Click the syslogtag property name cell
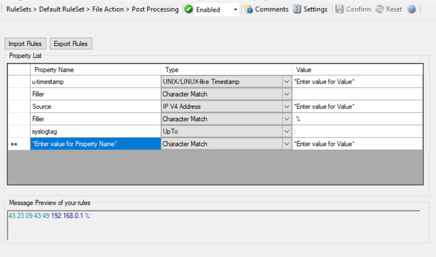 click(x=95, y=132)
